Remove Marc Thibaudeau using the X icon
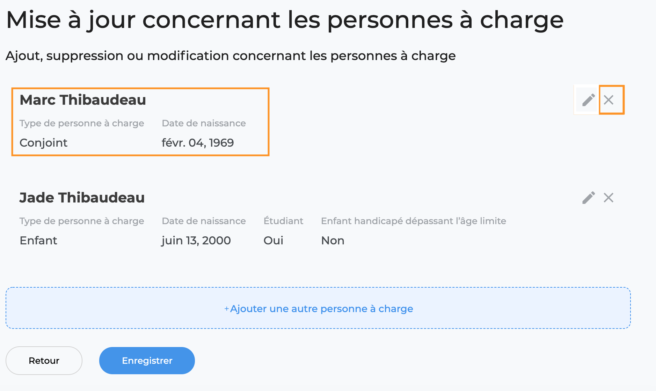The width and height of the screenshot is (656, 391). point(608,100)
